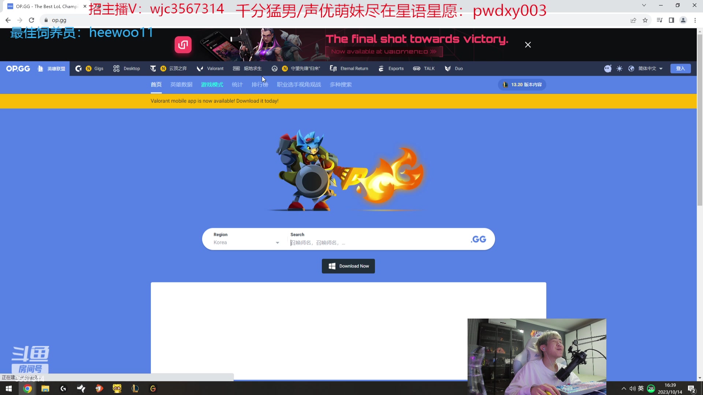
Task: Open the media control icon
Action: coord(659,20)
